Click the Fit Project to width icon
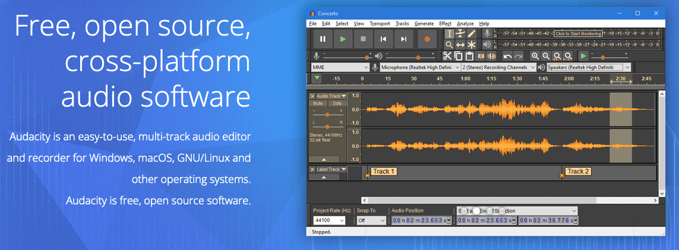This screenshot has width=679, height=250. pos(568,56)
